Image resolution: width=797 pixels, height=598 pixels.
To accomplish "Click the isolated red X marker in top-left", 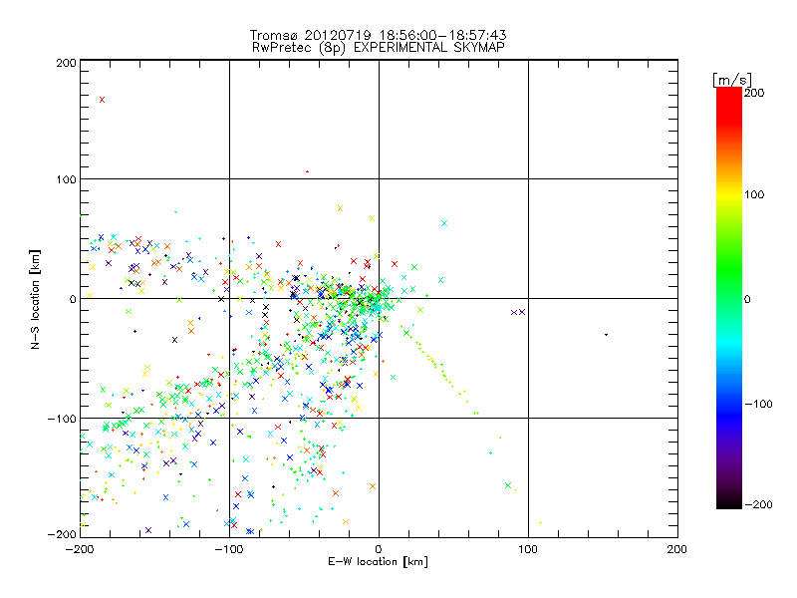I will point(102,100).
